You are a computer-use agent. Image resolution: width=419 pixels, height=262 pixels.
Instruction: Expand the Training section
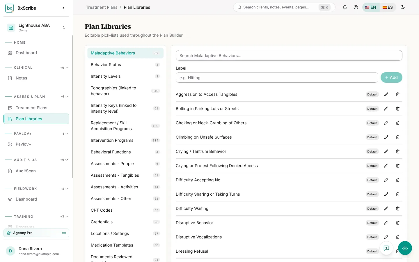pos(64,217)
